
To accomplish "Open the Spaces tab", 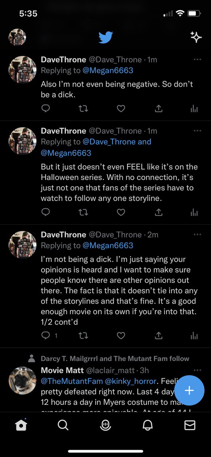I will [105, 425].
